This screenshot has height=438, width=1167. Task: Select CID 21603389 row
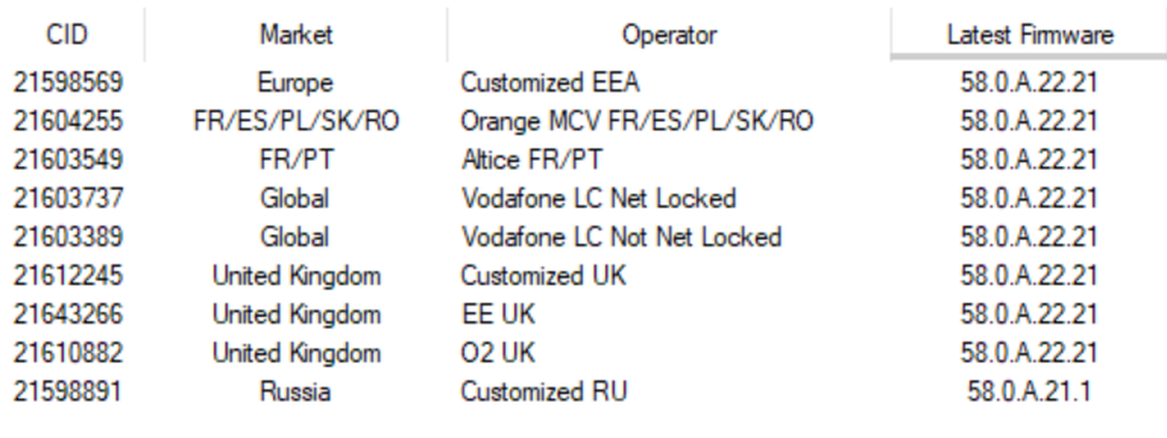68,237
